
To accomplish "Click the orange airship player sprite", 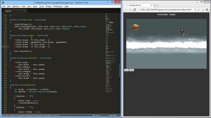I will (x=135, y=27).
